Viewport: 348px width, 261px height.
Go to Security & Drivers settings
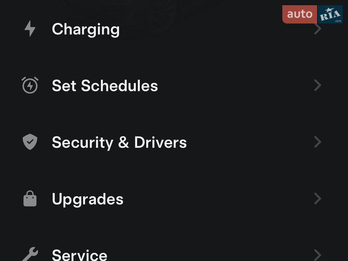pyautogui.click(x=119, y=142)
